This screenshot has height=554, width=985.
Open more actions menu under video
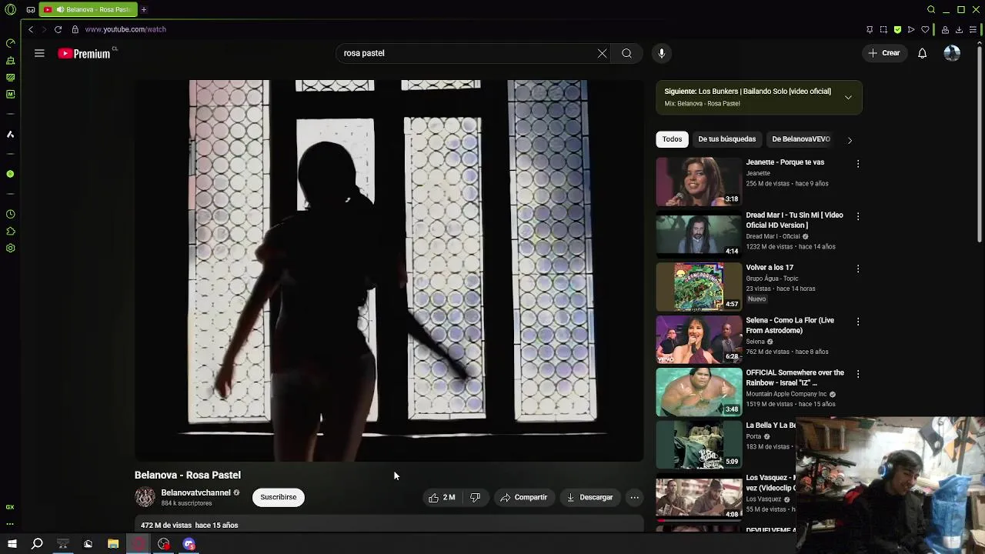634,497
